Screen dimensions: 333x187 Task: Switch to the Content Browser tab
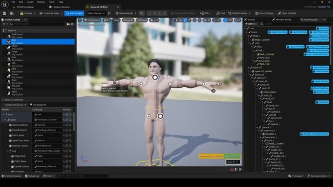point(60,7)
